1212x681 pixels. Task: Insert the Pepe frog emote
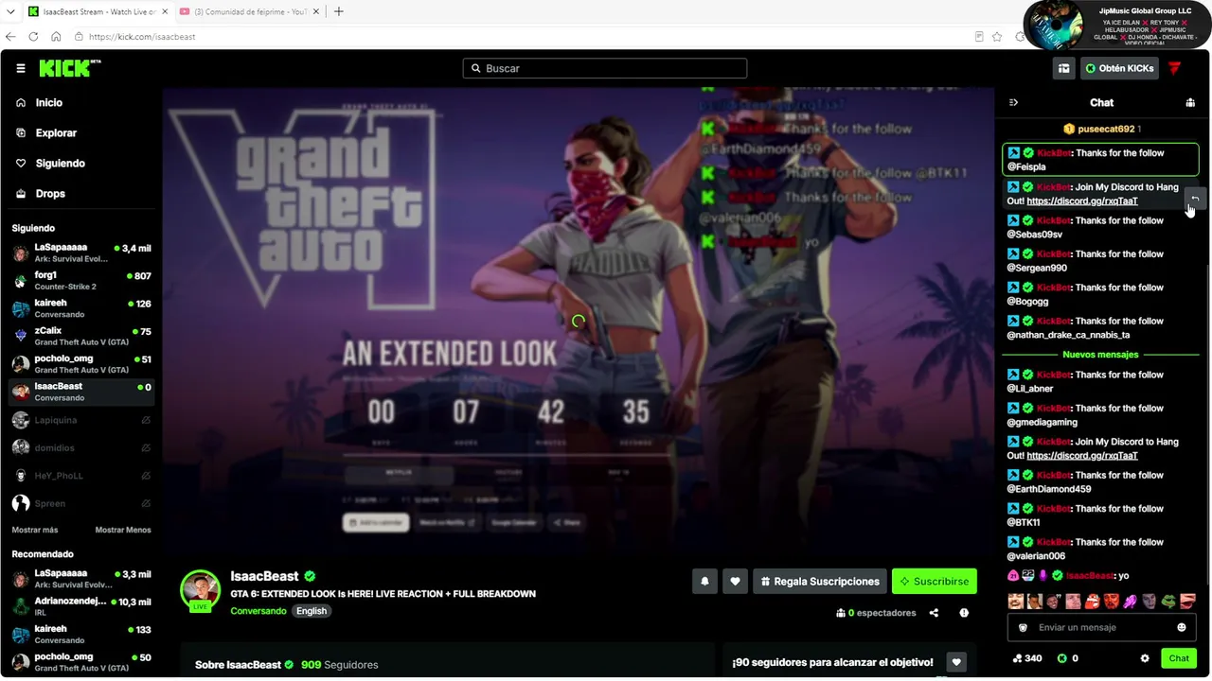1168,601
